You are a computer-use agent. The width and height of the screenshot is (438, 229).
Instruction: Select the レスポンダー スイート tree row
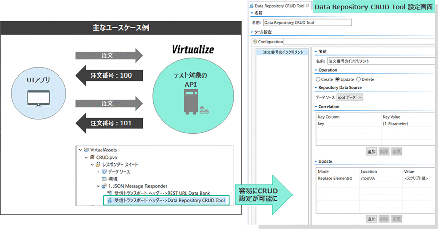pyautogui.click(x=120, y=165)
